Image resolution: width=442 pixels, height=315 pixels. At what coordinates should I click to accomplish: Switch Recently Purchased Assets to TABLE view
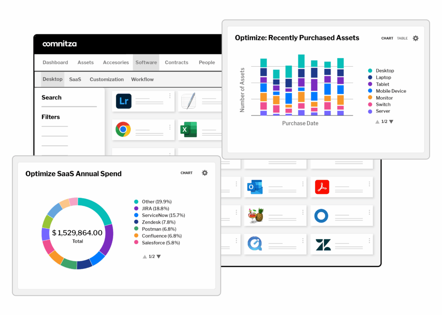[x=402, y=38]
